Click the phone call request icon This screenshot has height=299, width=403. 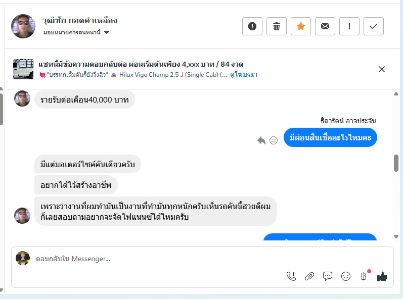291,276
